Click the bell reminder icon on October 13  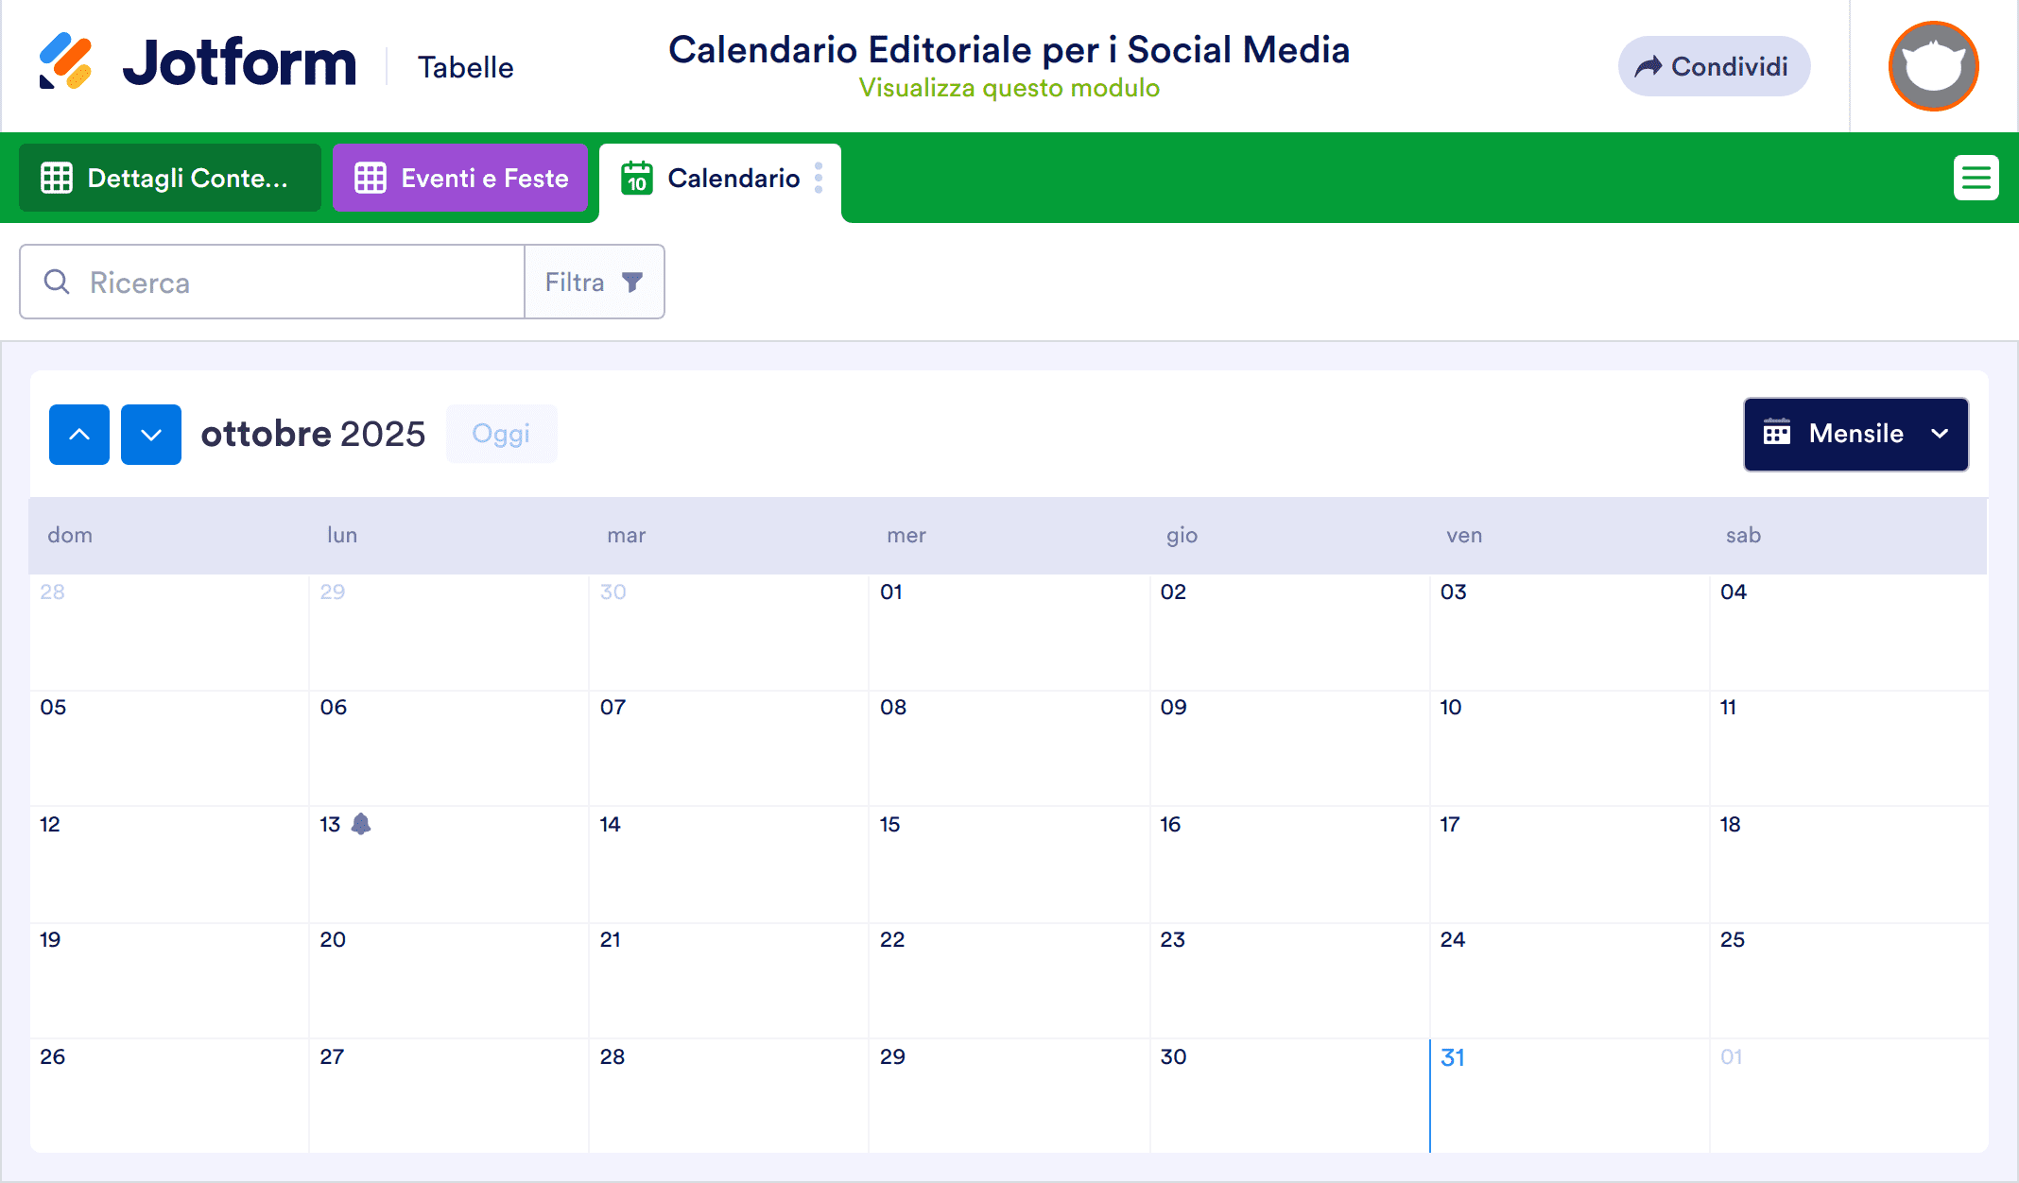point(363,824)
